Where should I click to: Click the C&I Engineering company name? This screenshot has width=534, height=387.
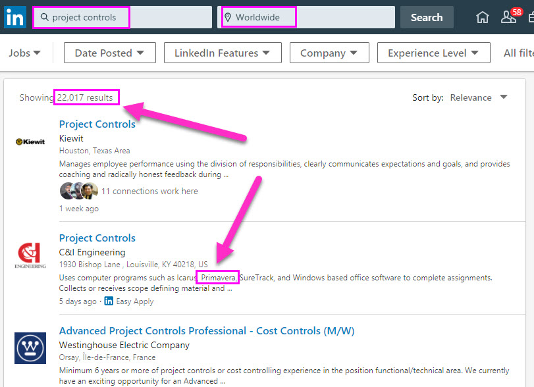[92, 252]
